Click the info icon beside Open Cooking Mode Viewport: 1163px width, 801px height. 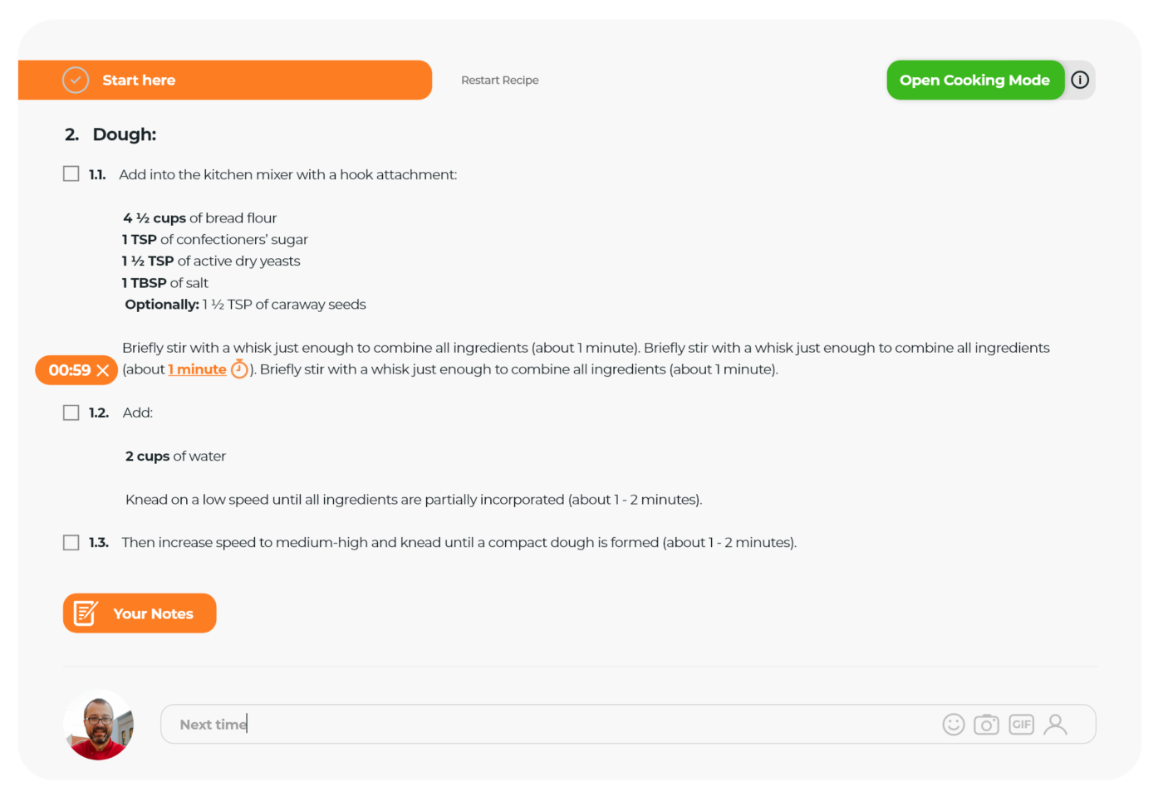coord(1080,81)
